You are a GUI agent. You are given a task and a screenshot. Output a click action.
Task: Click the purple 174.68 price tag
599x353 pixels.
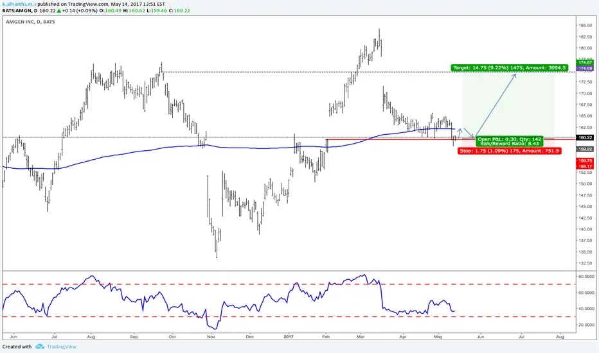click(585, 68)
